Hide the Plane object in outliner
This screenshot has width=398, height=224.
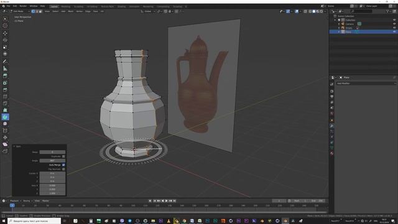(x=394, y=32)
